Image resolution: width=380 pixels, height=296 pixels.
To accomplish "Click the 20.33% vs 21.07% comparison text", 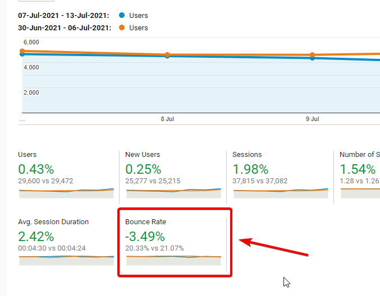I will tap(155, 248).
